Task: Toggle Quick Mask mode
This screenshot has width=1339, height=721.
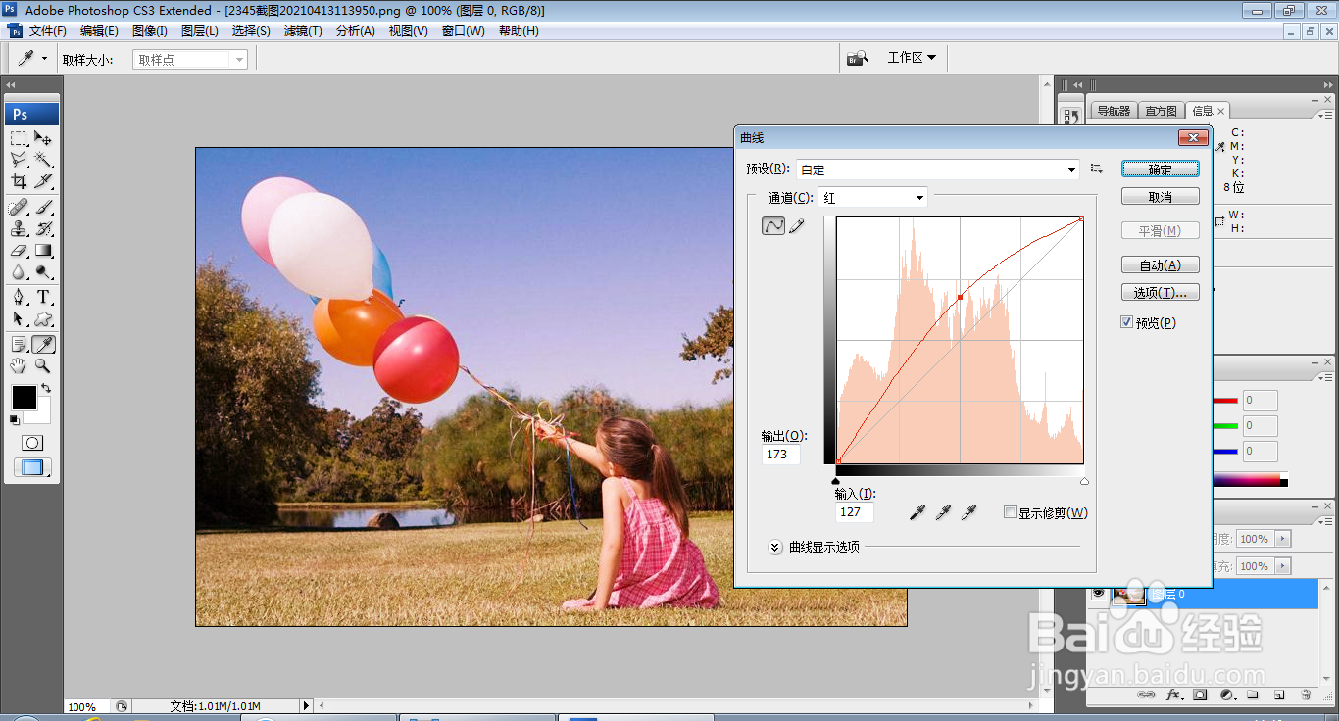Action: (x=32, y=443)
